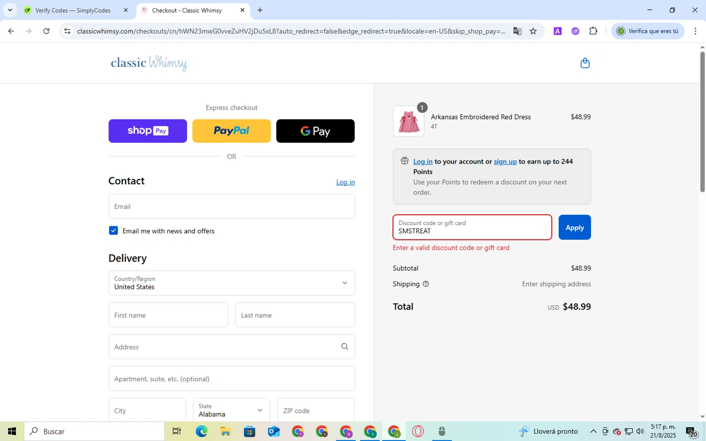
Task: Click the translate page icon
Action: (x=517, y=31)
